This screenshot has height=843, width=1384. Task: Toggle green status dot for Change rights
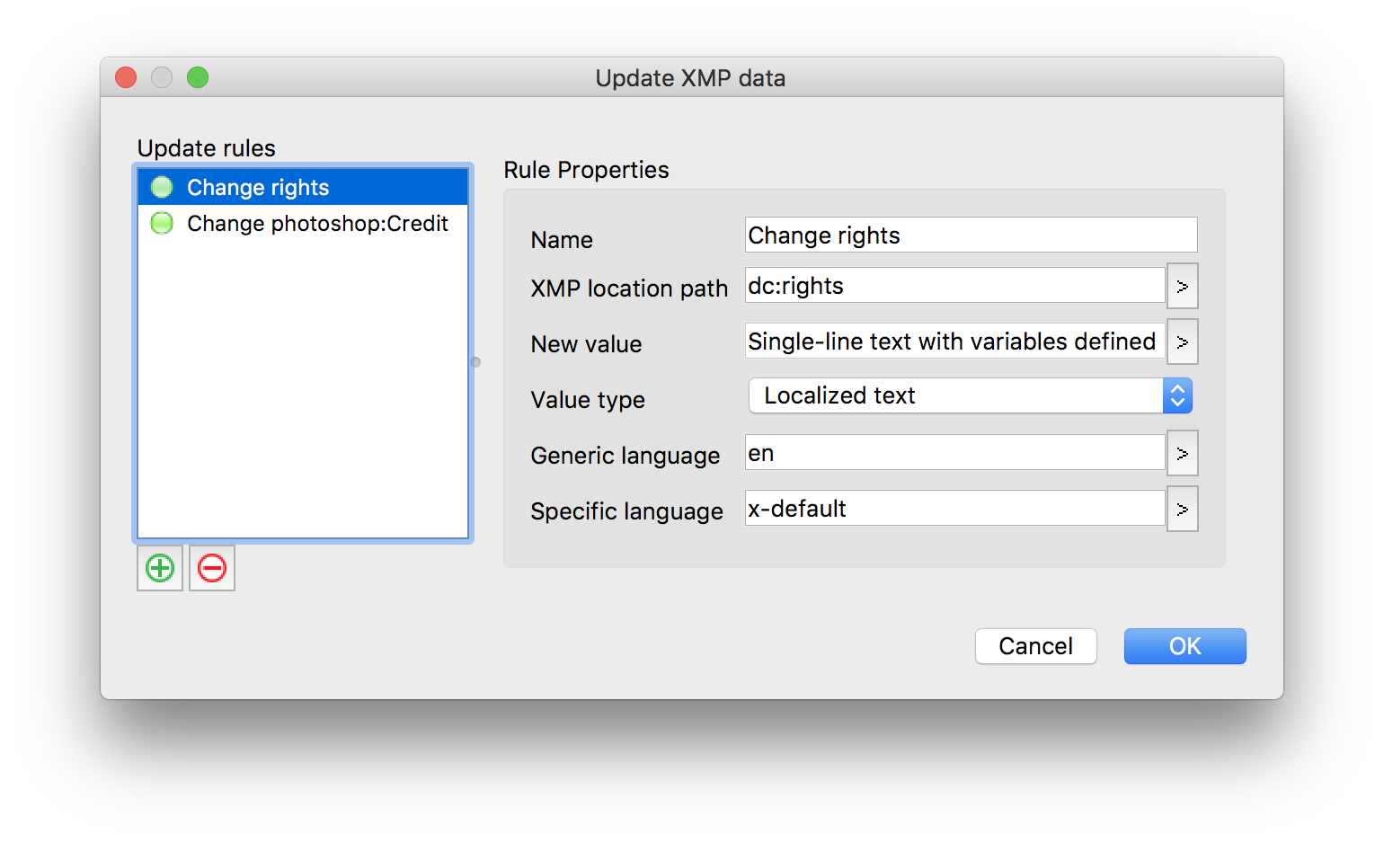point(162,187)
